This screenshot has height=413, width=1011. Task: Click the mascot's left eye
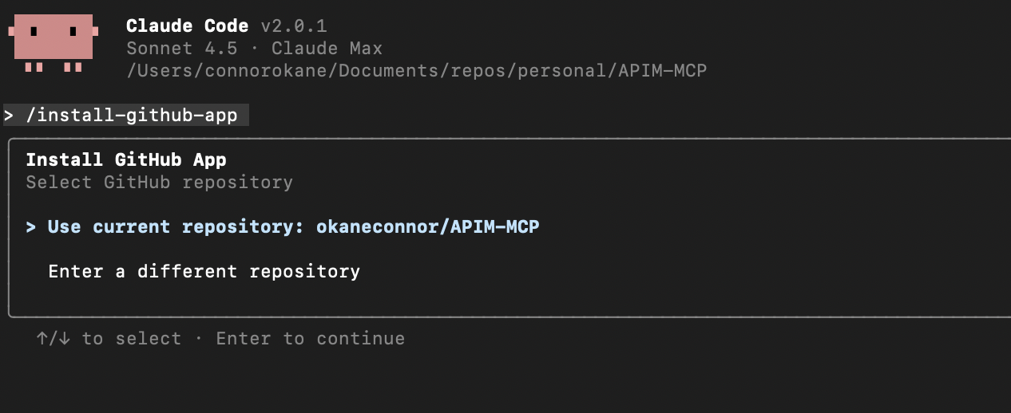(34, 32)
